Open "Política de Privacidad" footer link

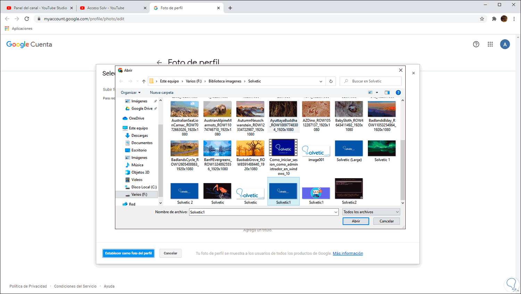pyautogui.click(x=28, y=286)
